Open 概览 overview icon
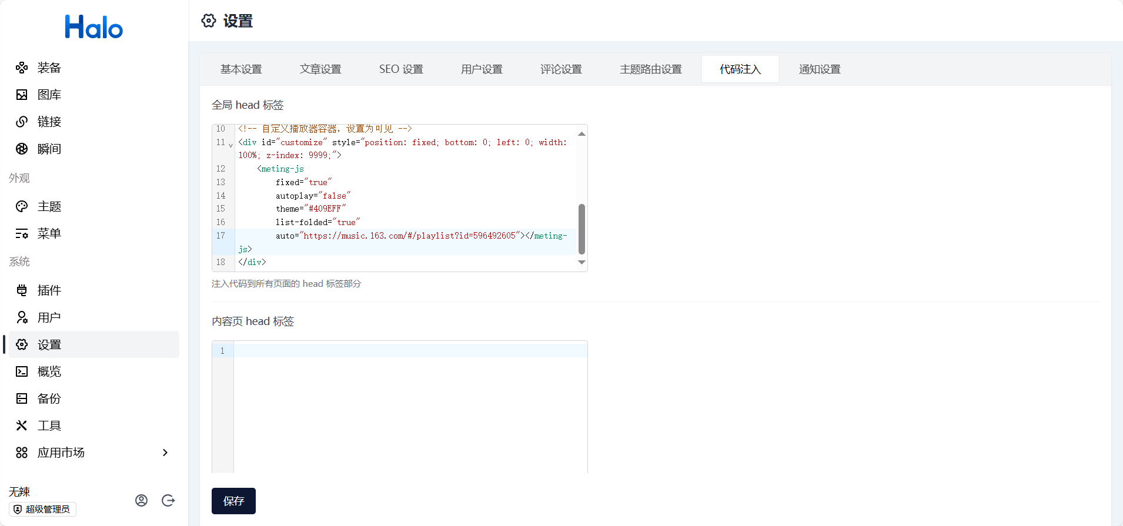1123x526 pixels. click(x=22, y=371)
